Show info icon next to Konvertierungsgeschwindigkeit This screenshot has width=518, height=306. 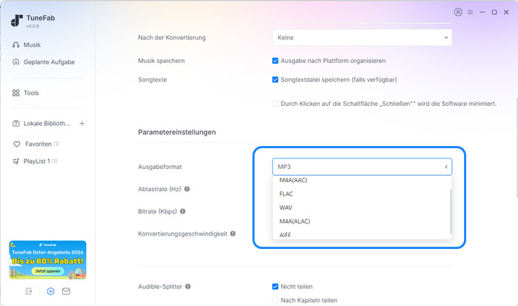click(x=233, y=233)
